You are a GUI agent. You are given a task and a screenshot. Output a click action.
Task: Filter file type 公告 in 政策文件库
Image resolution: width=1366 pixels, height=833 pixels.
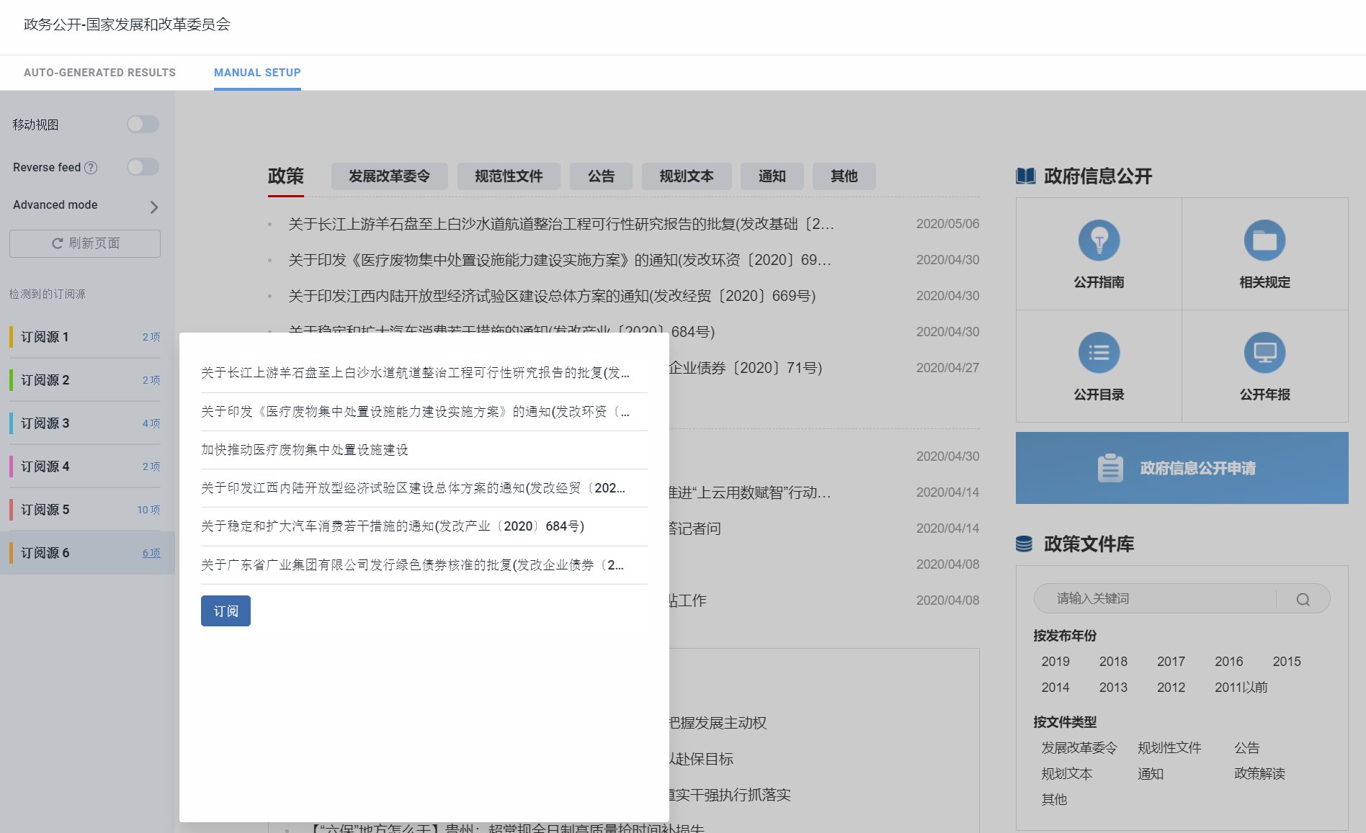(x=1247, y=748)
